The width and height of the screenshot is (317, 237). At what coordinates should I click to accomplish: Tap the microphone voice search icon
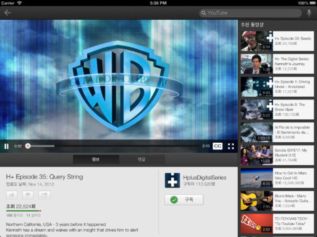click(x=309, y=13)
